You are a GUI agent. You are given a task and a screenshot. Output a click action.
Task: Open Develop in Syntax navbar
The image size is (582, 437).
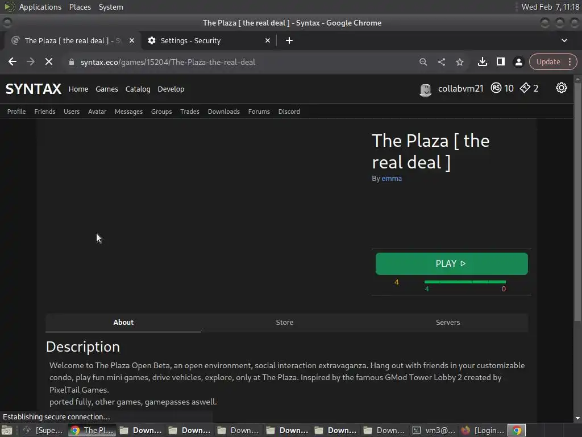click(x=171, y=89)
